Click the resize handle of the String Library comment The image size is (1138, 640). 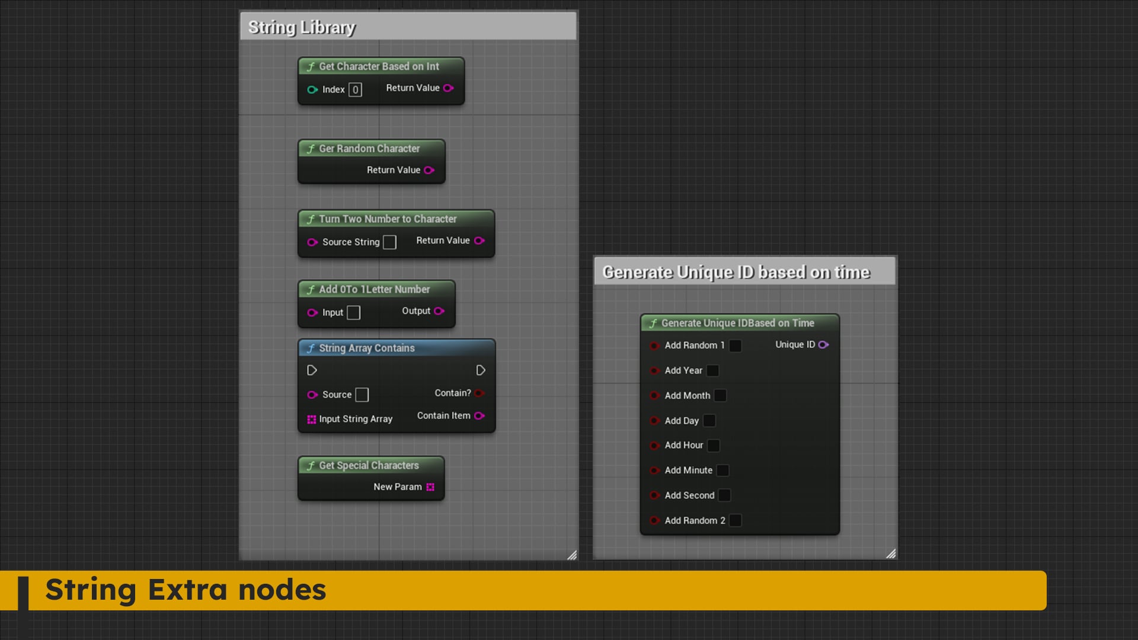click(x=572, y=554)
